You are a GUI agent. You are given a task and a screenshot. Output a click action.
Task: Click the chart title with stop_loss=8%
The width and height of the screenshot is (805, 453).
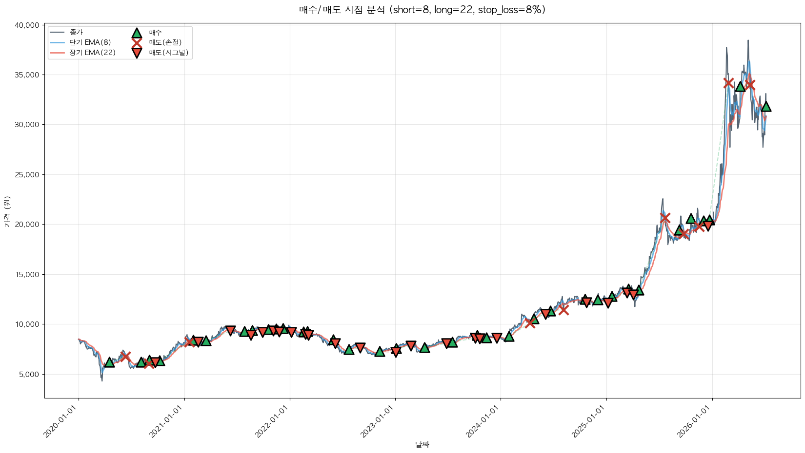click(422, 10)
